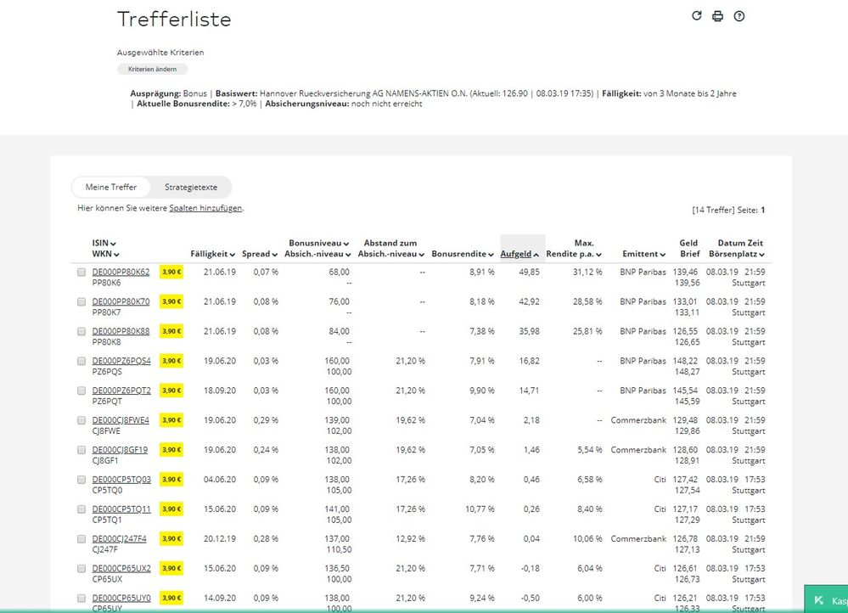Image resolution: width=848 pixels, height=613 pixels.
Task: Sort by Bonusrendite column
Action: click(463, 254)
